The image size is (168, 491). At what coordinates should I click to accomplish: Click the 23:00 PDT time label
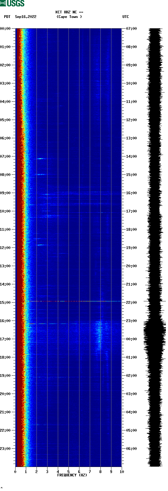(5, 449)
